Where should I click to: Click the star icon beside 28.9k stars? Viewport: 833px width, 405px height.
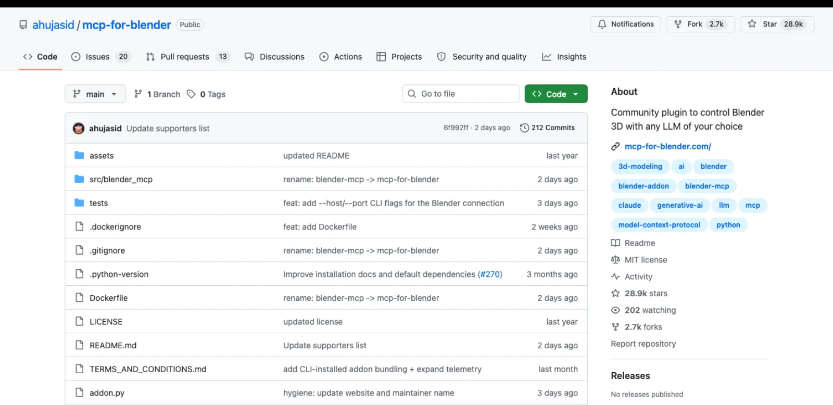coord(615,293)
